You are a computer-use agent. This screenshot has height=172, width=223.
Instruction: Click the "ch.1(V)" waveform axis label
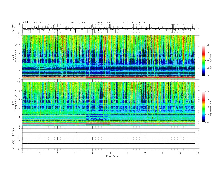click(x=14, y=28)
